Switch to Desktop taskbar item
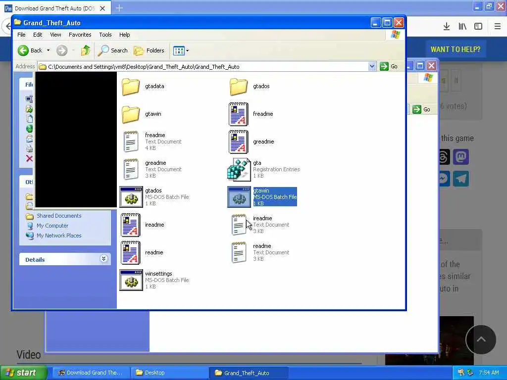The width and height of the screenshot is (507, 380). point(170,373)
